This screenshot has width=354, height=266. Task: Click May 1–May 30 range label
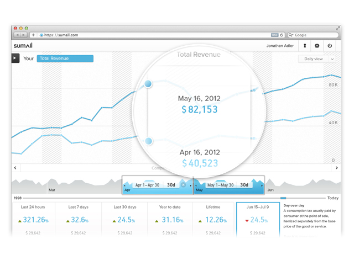coord(220,185)
